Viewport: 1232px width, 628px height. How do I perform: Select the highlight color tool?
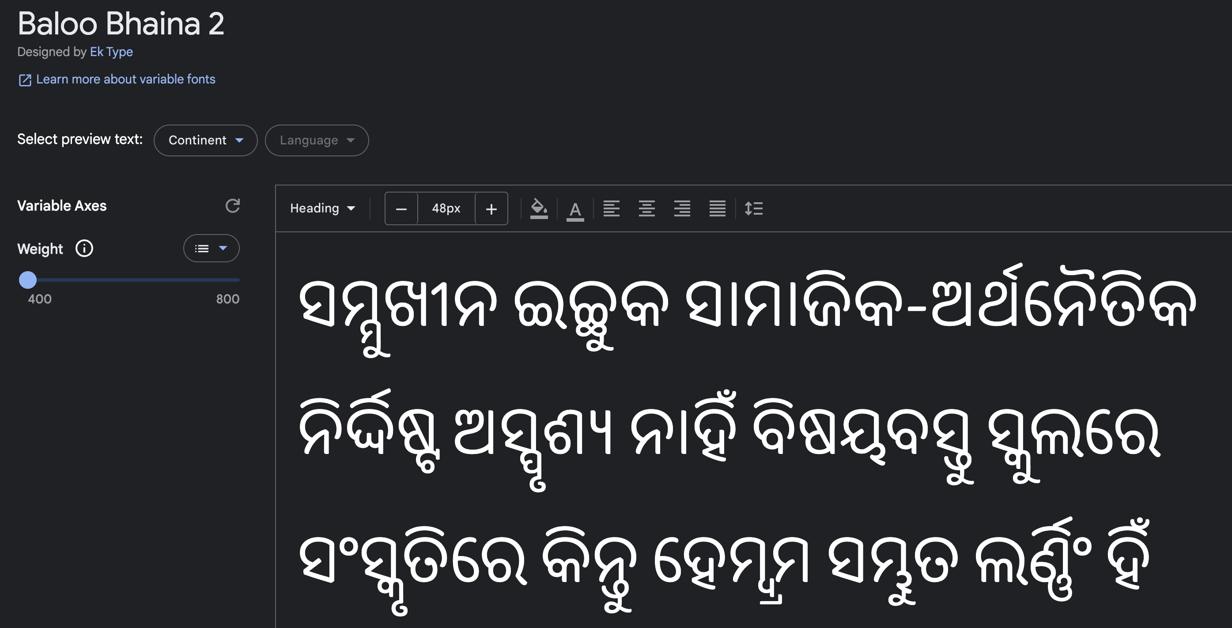(540, 208)
